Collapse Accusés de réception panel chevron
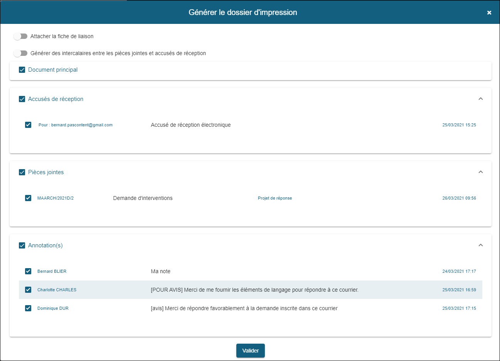 tap(480, 99)
